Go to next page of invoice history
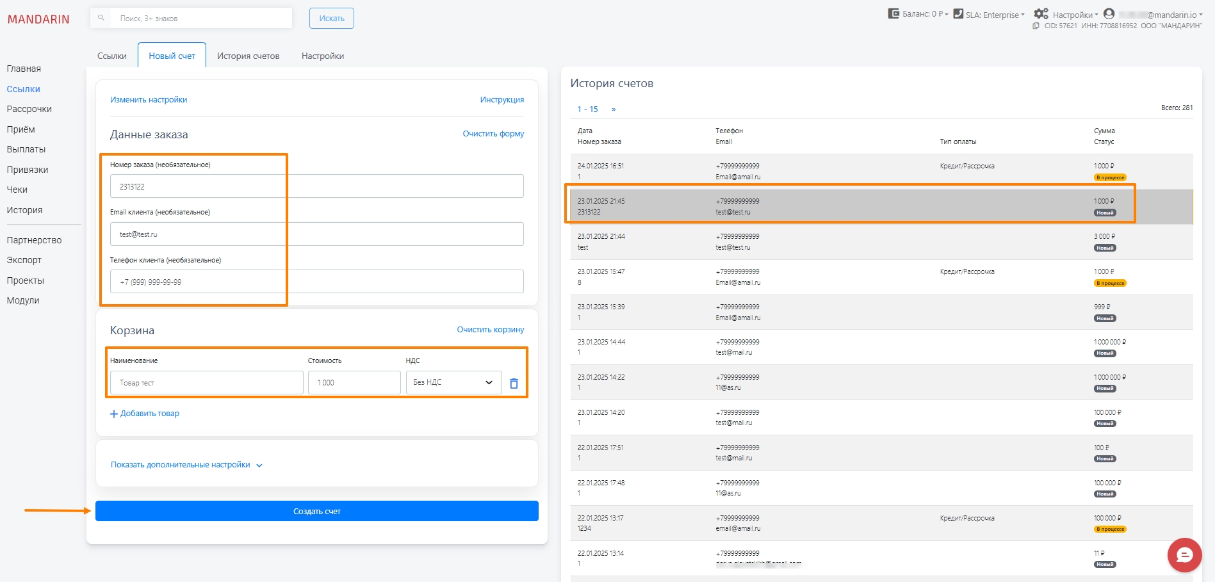The height and width of the screenshot is (582, 1215). point(614,109)
